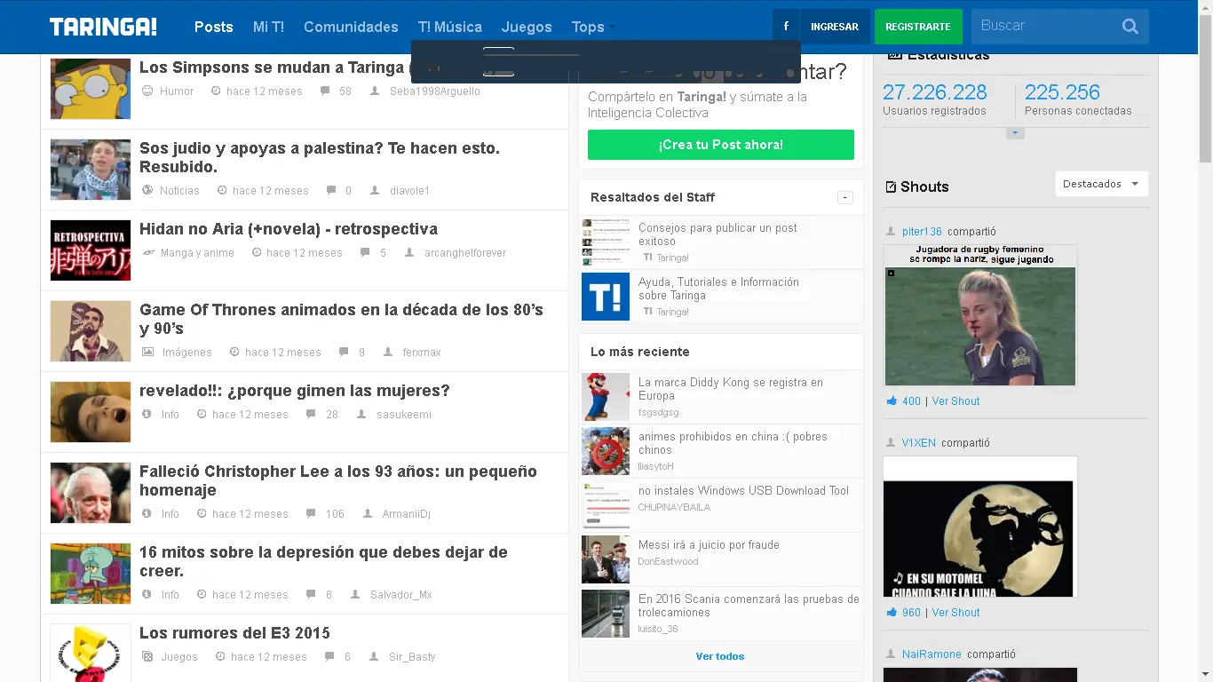The image size is (1213, 682).
Task: Open the rugby player shout image
Action: coord(980,315)
